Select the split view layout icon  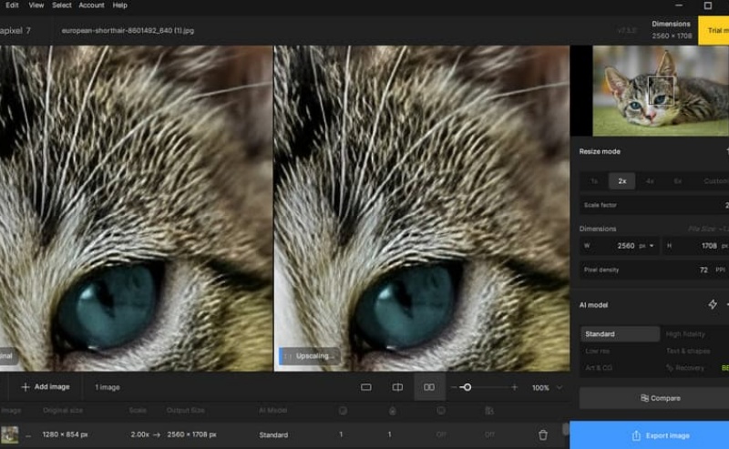coord(397,387)
